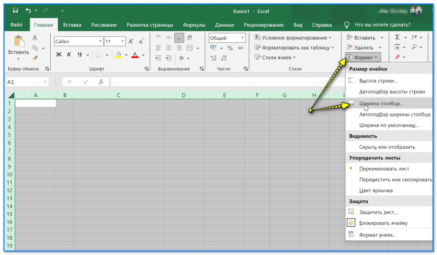Screen dimensions: 437x255
Task: Apply accounting number format icon
Action: (213, 48)
